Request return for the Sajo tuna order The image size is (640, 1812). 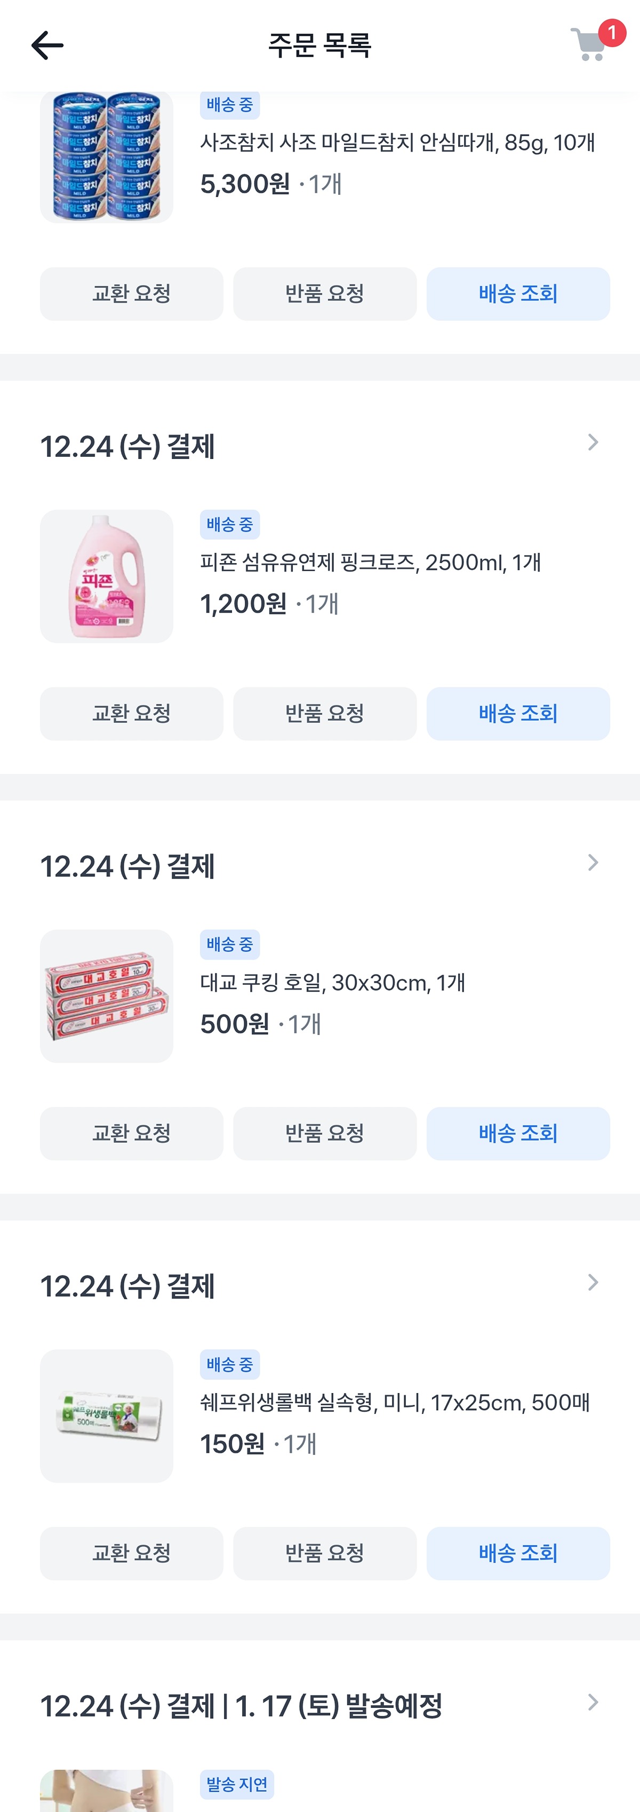tap(325, 294)
